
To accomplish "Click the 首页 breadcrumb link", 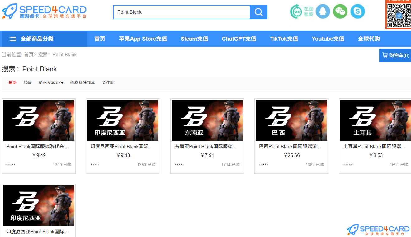I will pos(29,55).
